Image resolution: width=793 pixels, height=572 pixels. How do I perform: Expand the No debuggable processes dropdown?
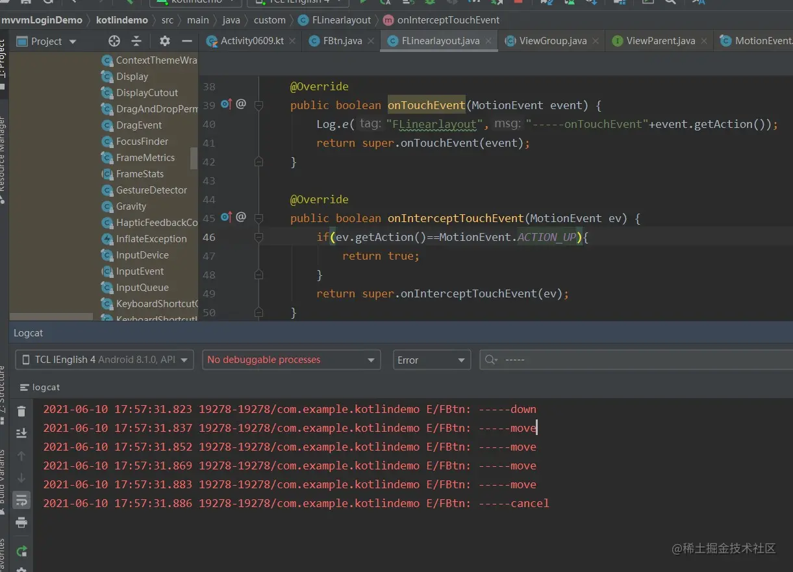[290, 360]
